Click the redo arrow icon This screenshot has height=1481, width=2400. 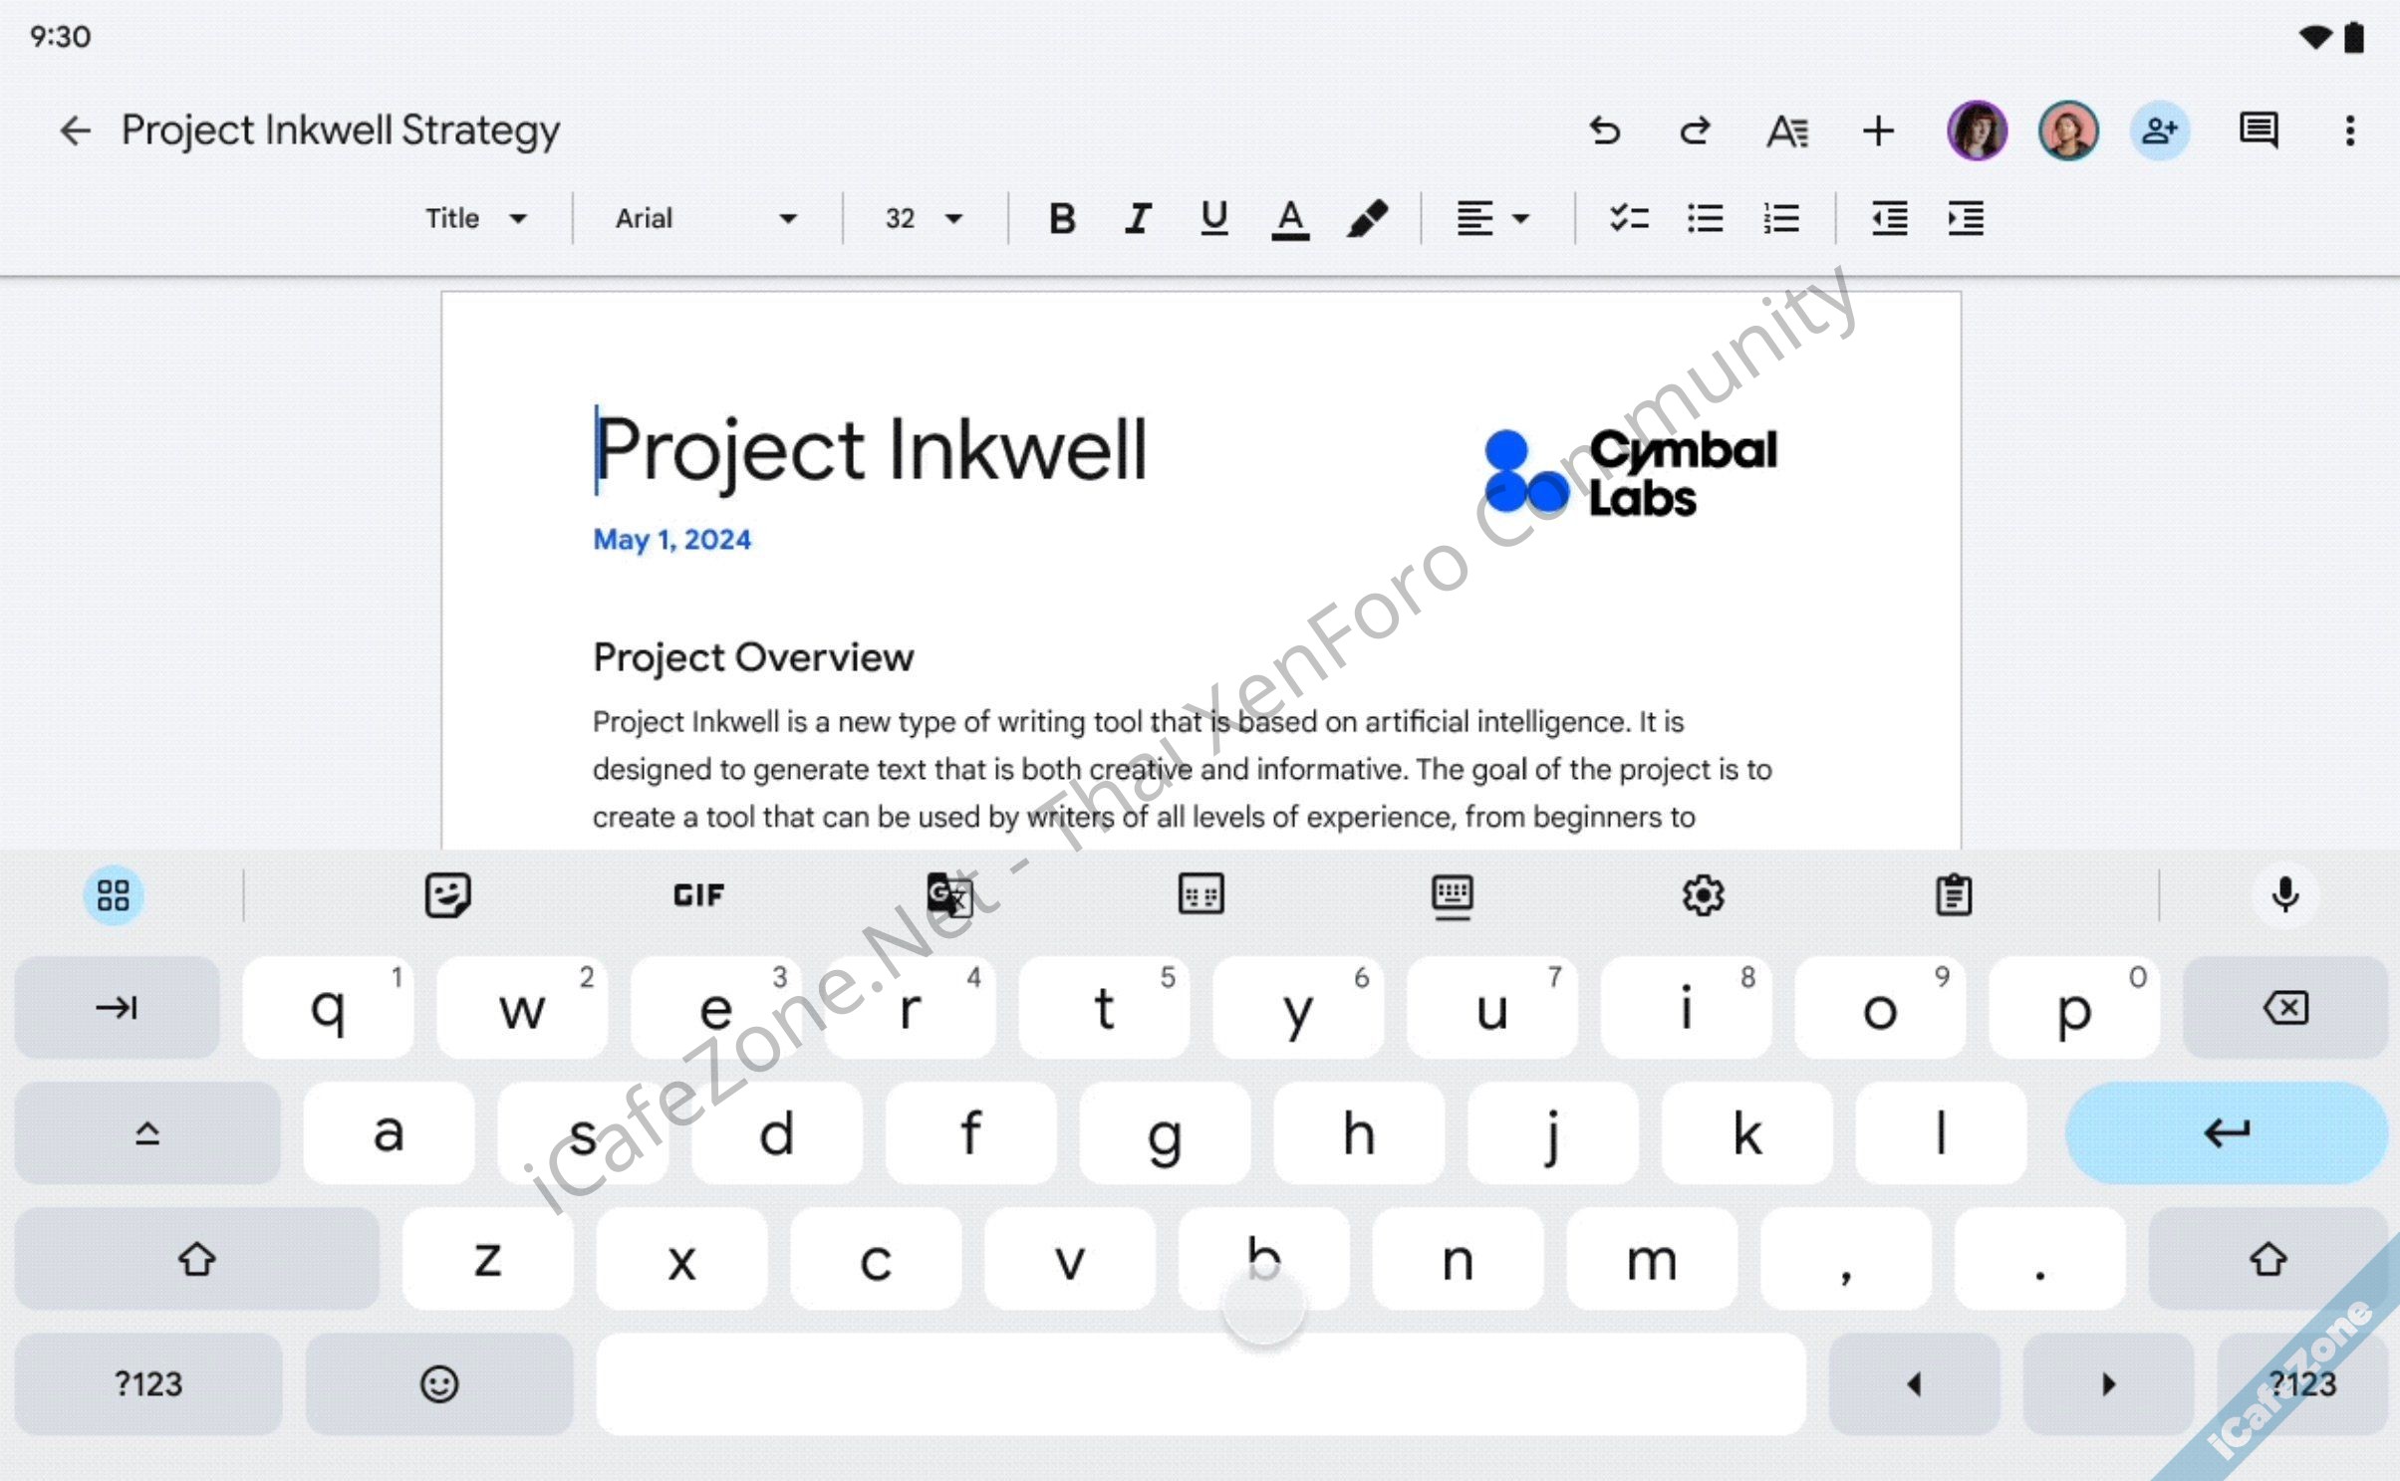pos(1695,130)
